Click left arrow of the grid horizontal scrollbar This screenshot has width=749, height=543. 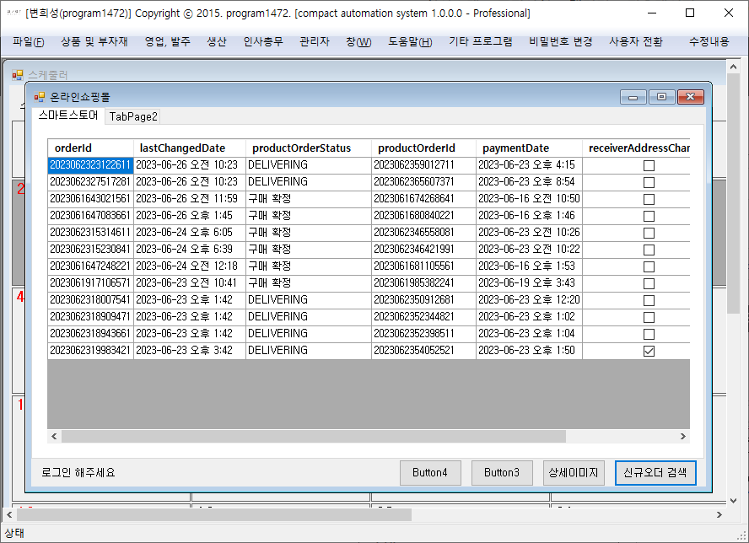coord(55,436)
